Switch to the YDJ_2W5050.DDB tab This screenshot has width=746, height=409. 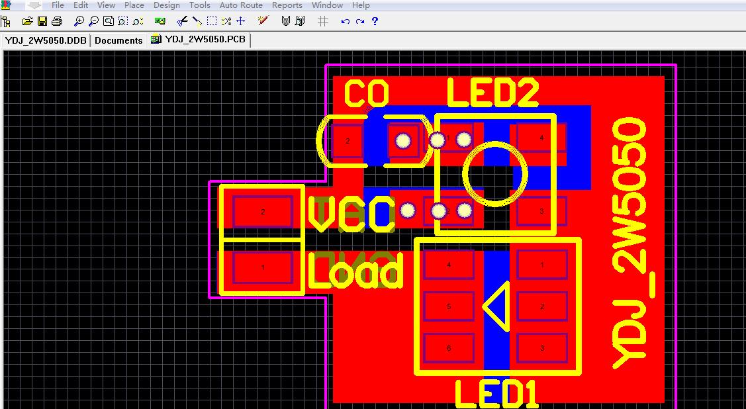pyautogui.click(x=44, y=40)
